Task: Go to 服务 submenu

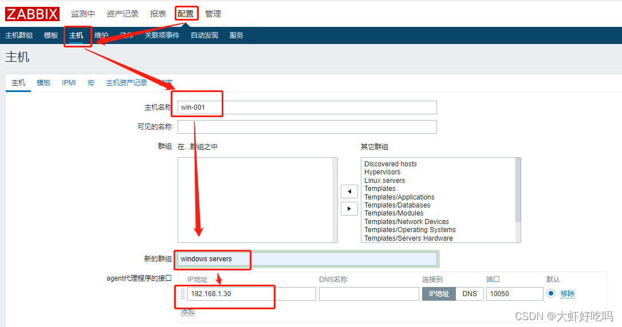Action: [x=237, y=35]
